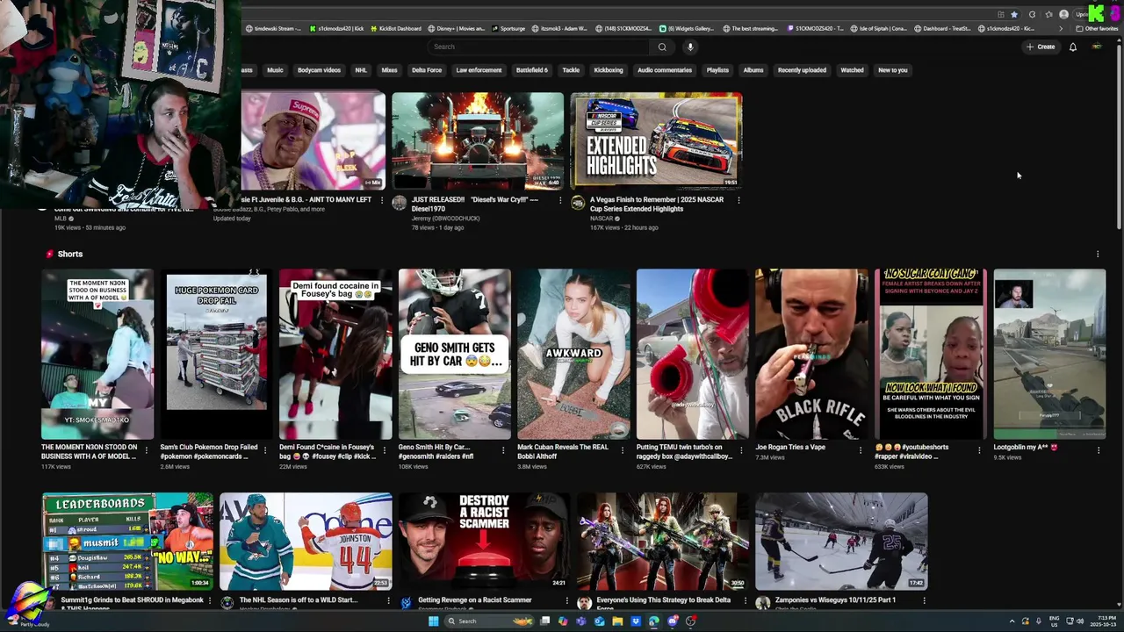Select the NHL filter chip
This screenshot has height=632, width=1124.
tap(361, 70)
